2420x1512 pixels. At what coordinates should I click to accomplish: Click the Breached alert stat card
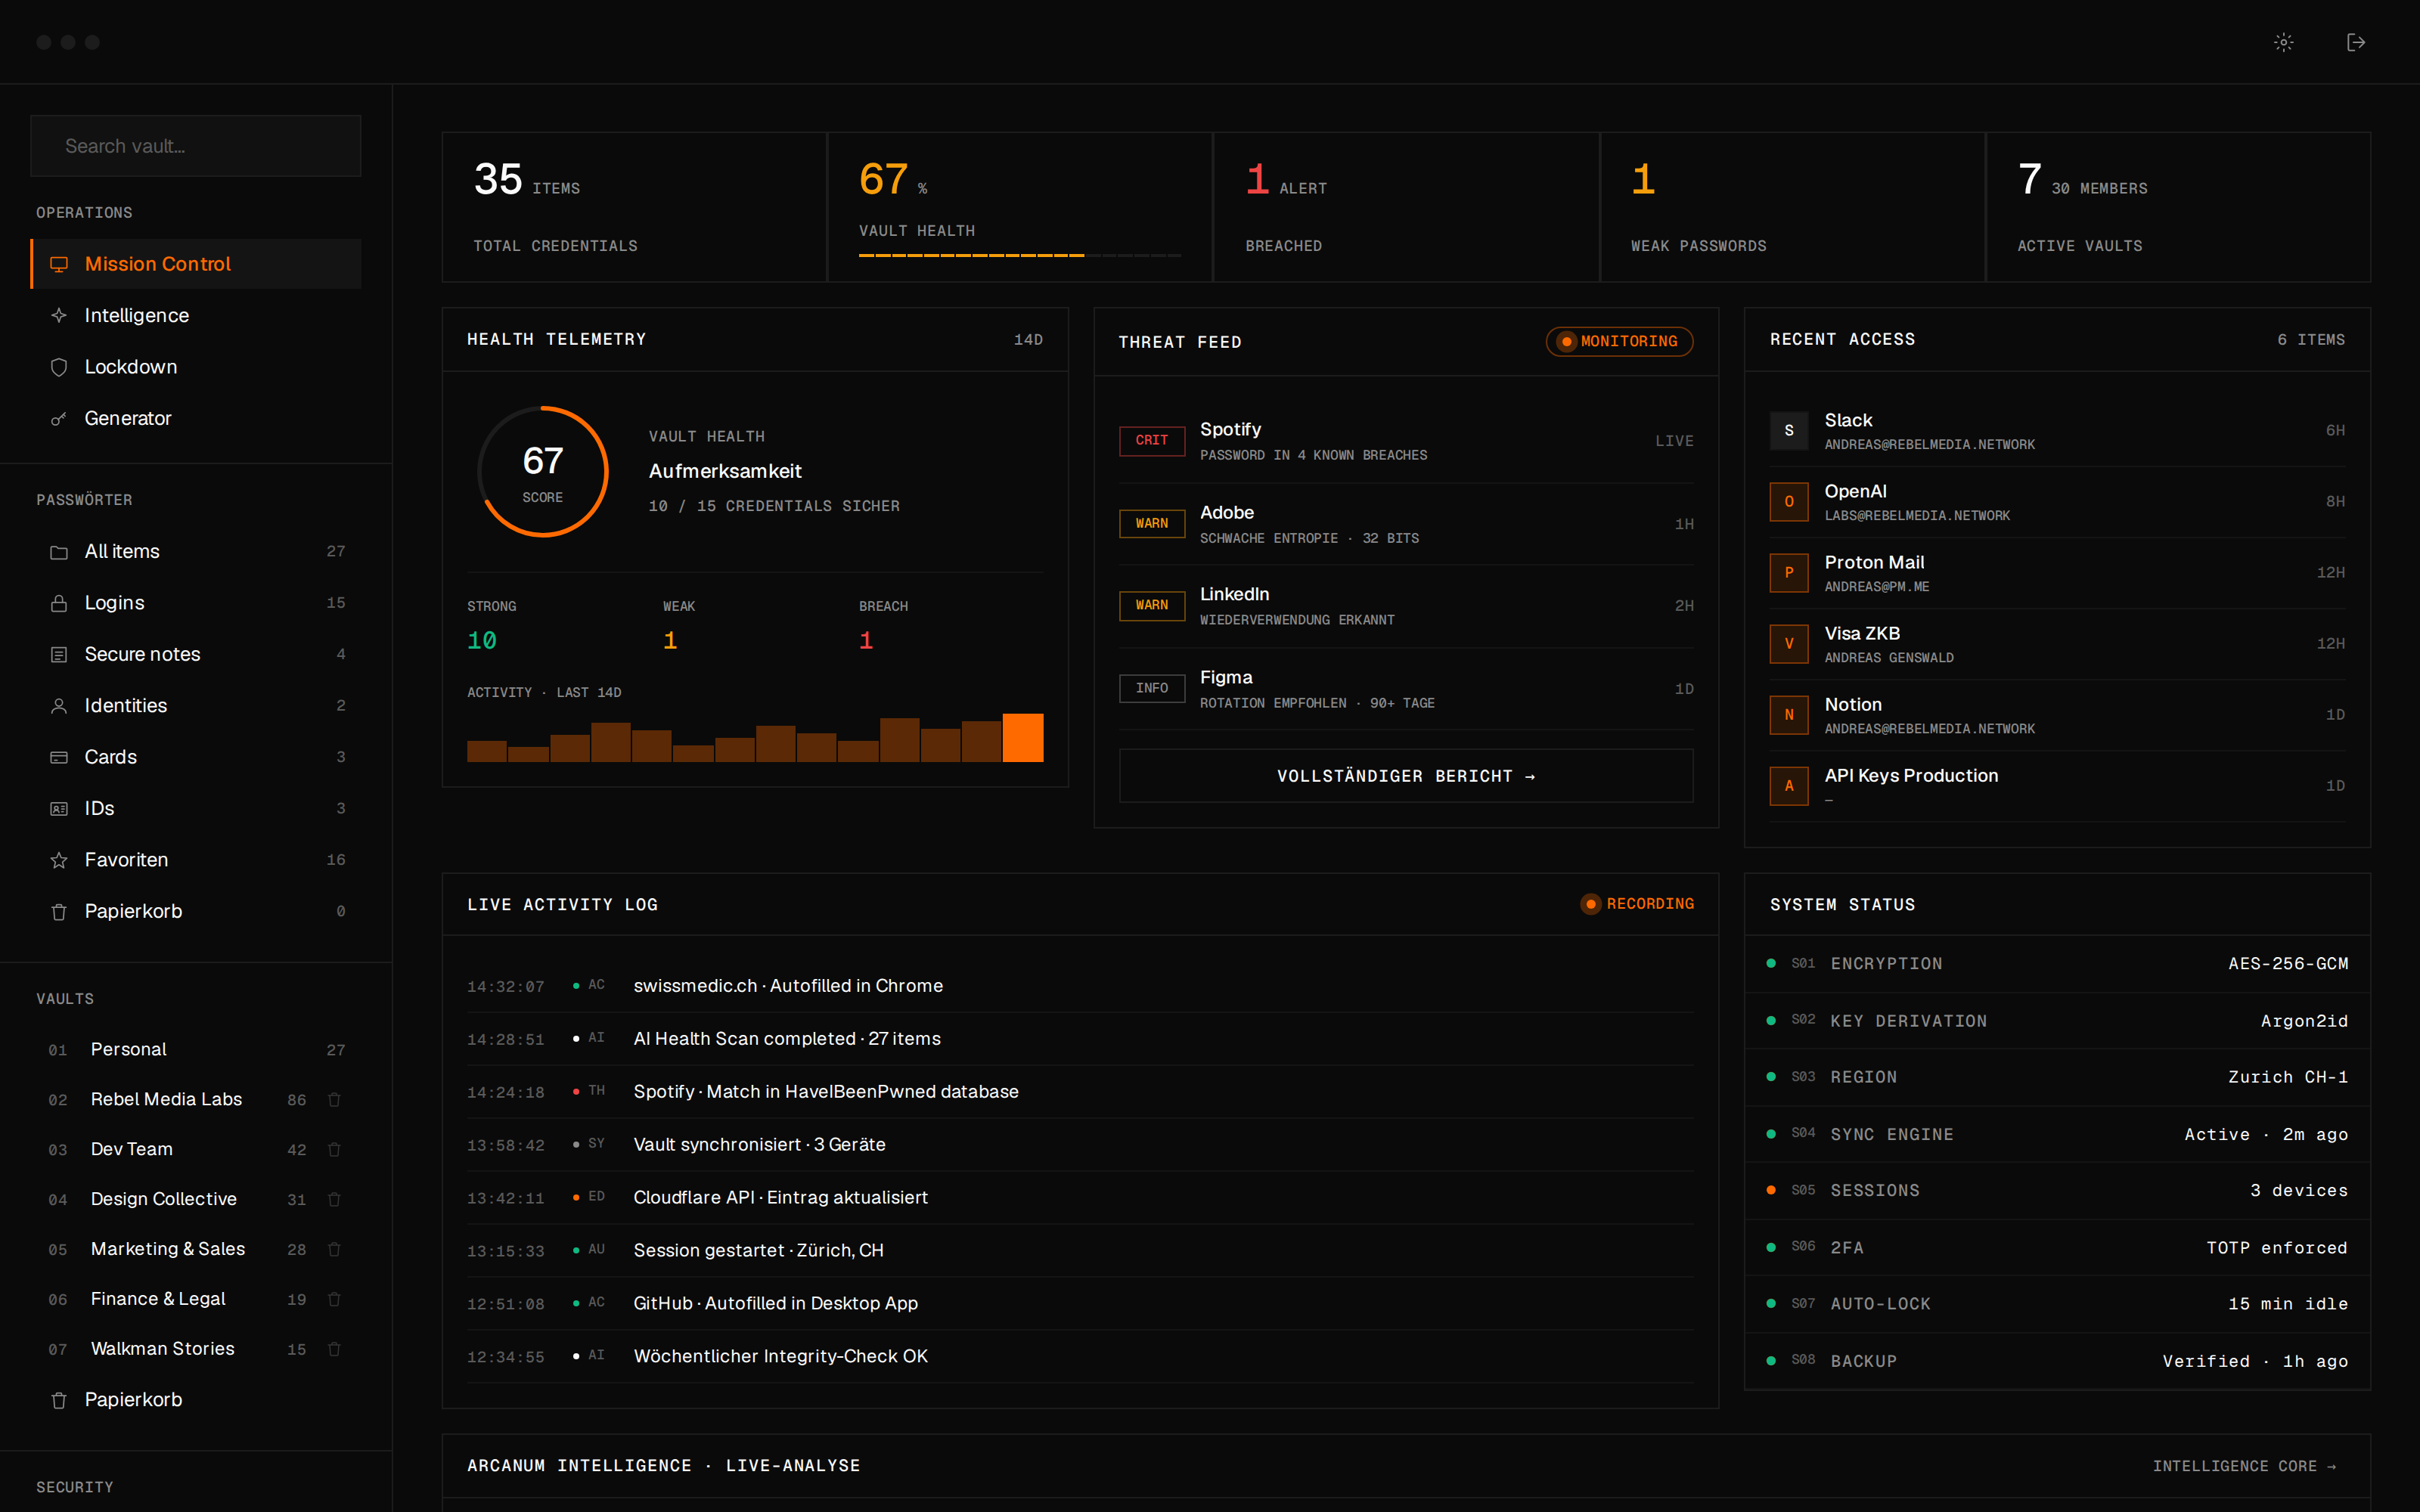(x=1406, y=207)
